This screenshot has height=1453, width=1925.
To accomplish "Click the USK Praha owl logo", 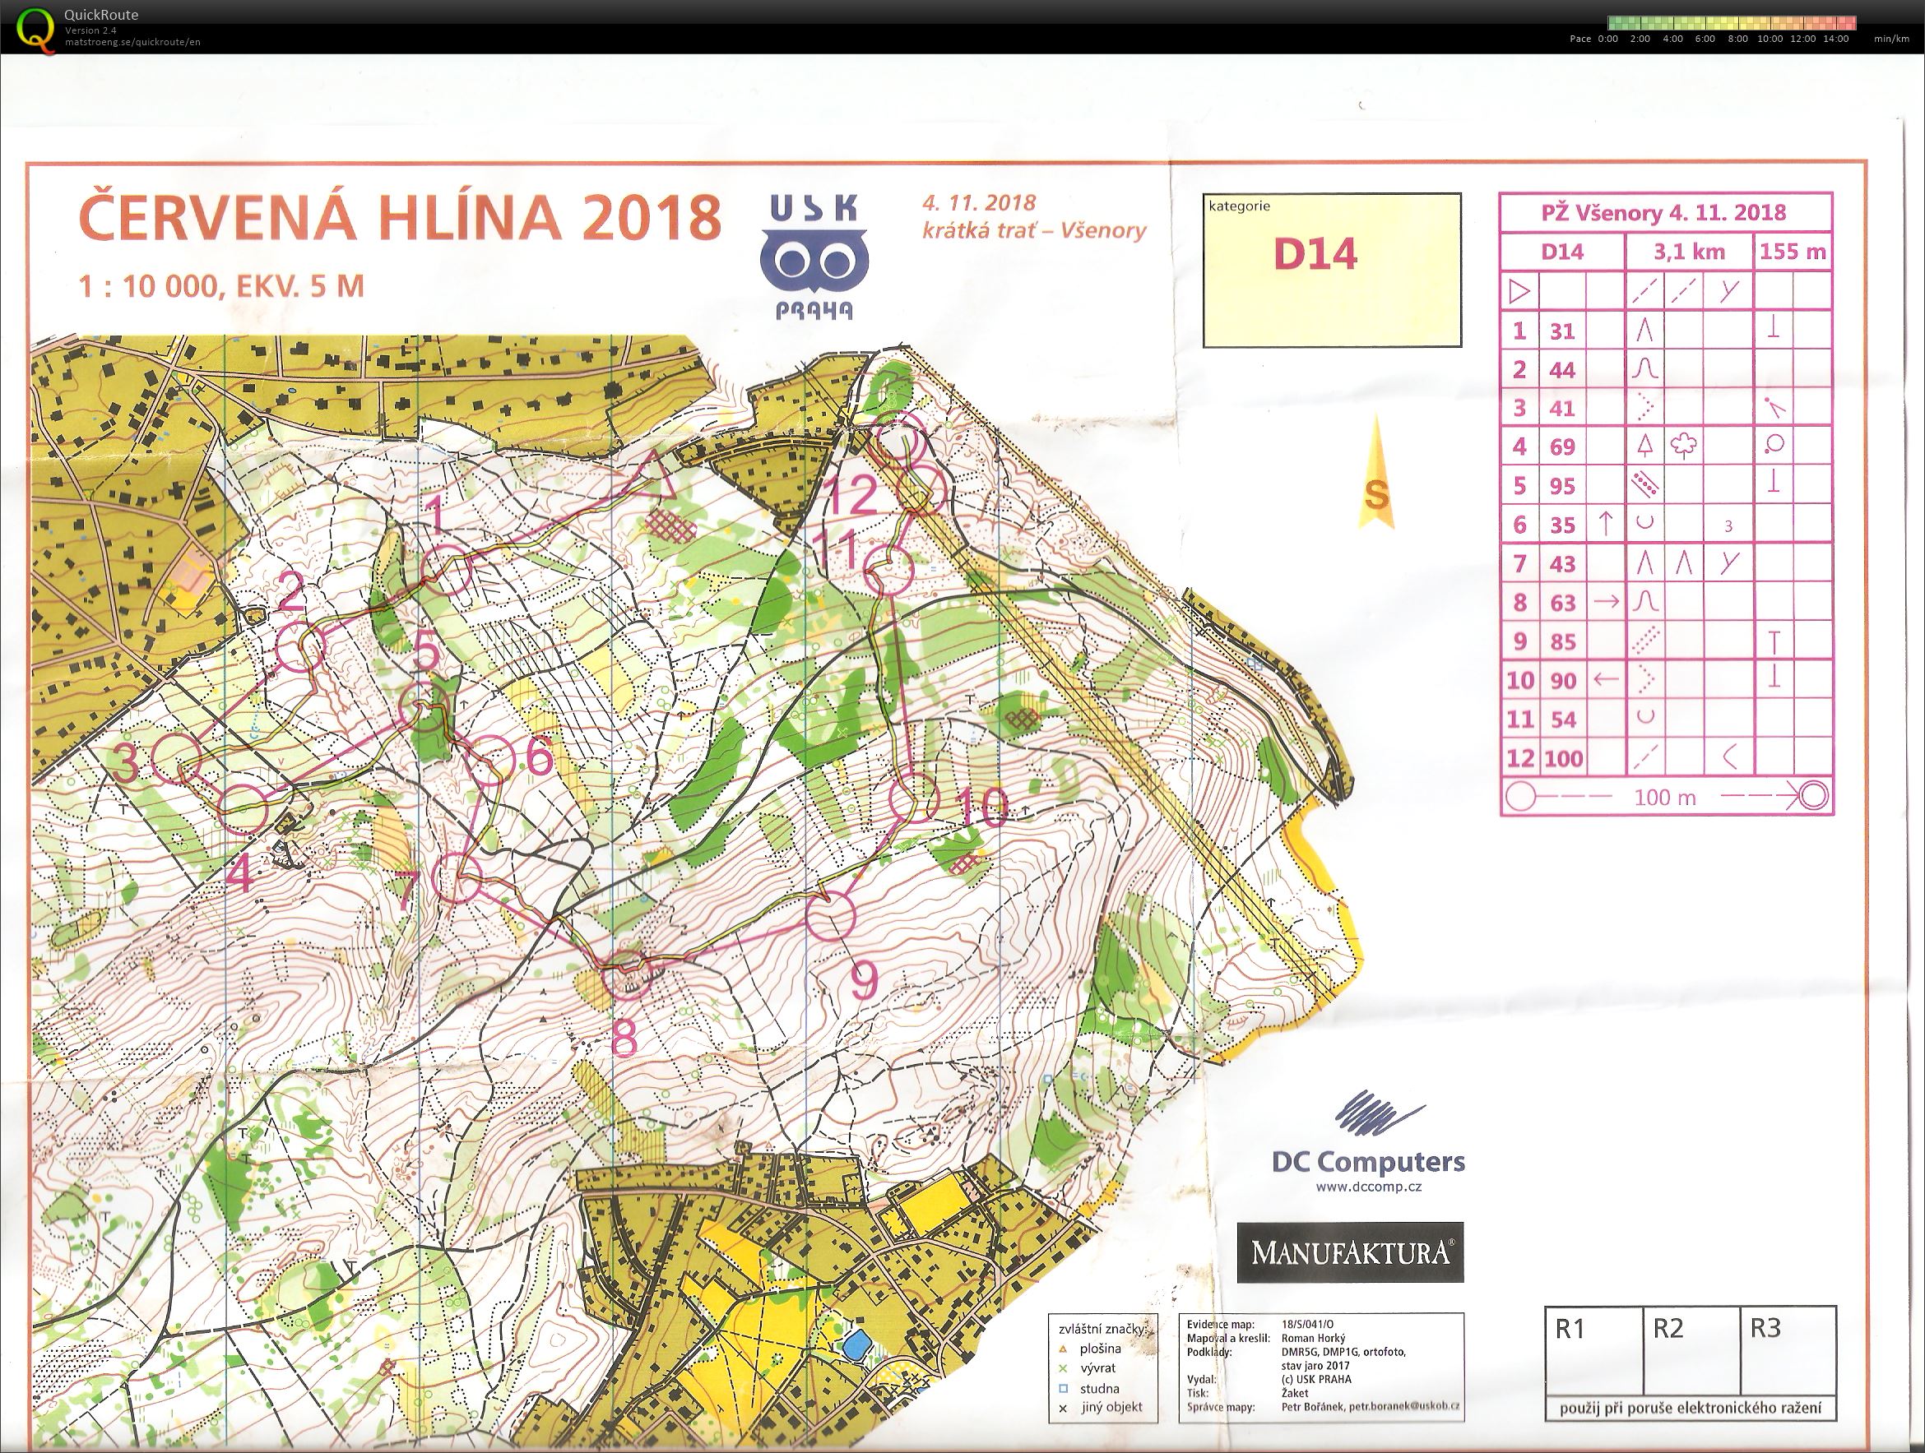I will pos(814,257).
